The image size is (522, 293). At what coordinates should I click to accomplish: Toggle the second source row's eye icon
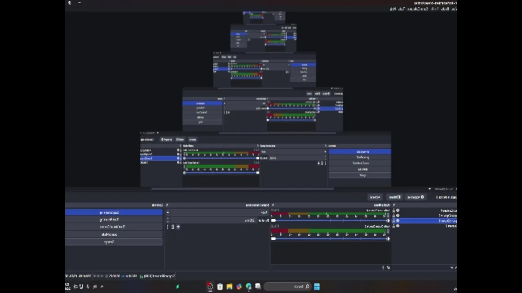tap(398, 215)
